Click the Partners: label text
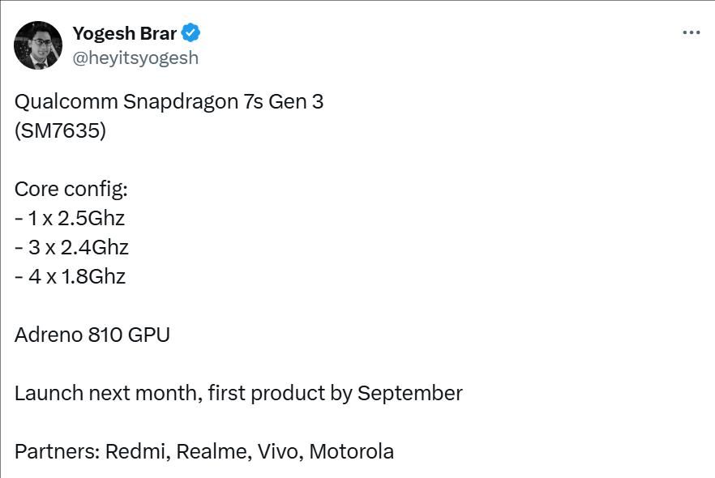 point(58,451)
